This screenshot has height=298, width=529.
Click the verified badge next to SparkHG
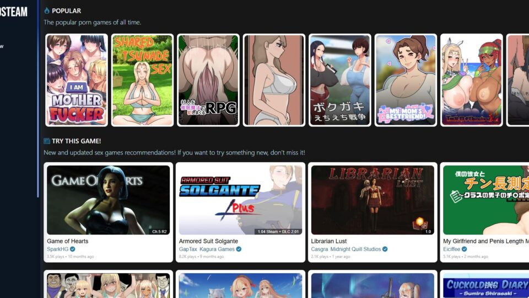(72, 249)
